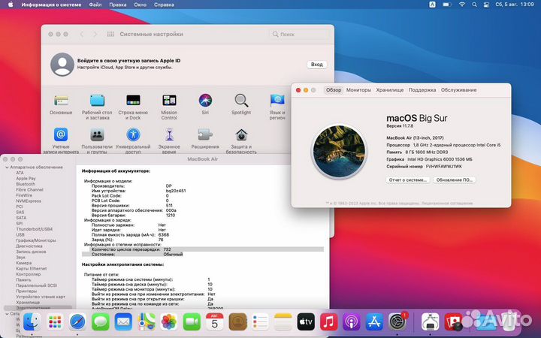
Task: Switch to Хранилище tab
Action: (389, 90)
